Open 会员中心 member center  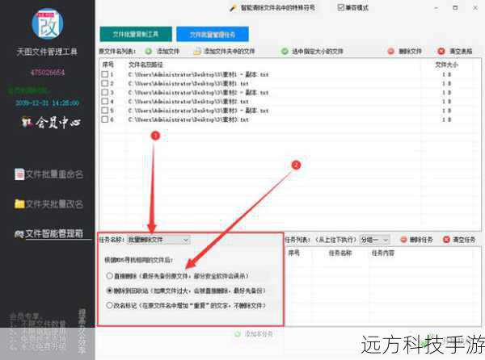(x=51, y=122)
